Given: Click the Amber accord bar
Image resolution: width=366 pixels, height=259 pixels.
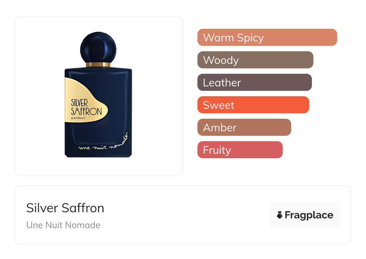Looking at the screenshot, I should [x=244, y=127].
